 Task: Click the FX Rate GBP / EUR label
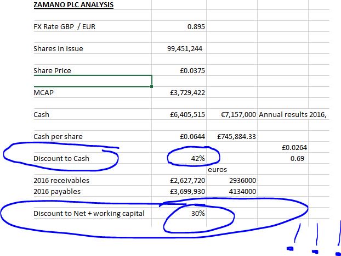click(64, 26)
